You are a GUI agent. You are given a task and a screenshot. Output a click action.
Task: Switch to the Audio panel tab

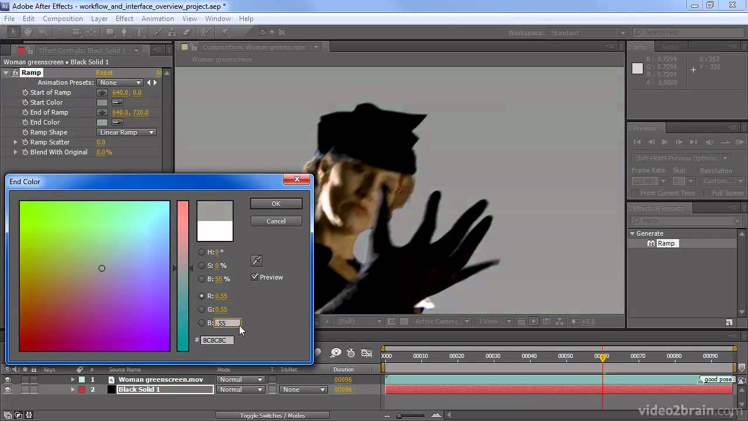tap(670, 47)
